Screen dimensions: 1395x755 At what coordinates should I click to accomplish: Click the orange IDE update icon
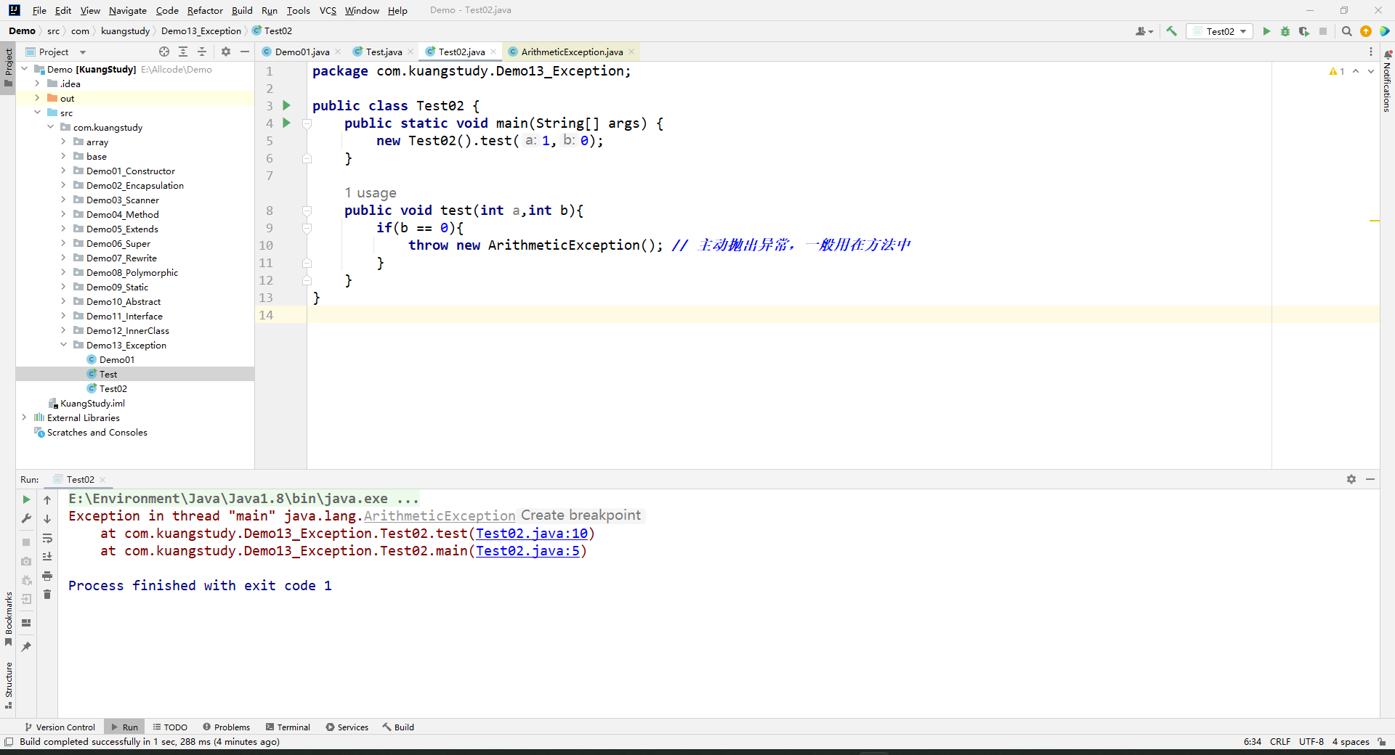pos(1366,31)
